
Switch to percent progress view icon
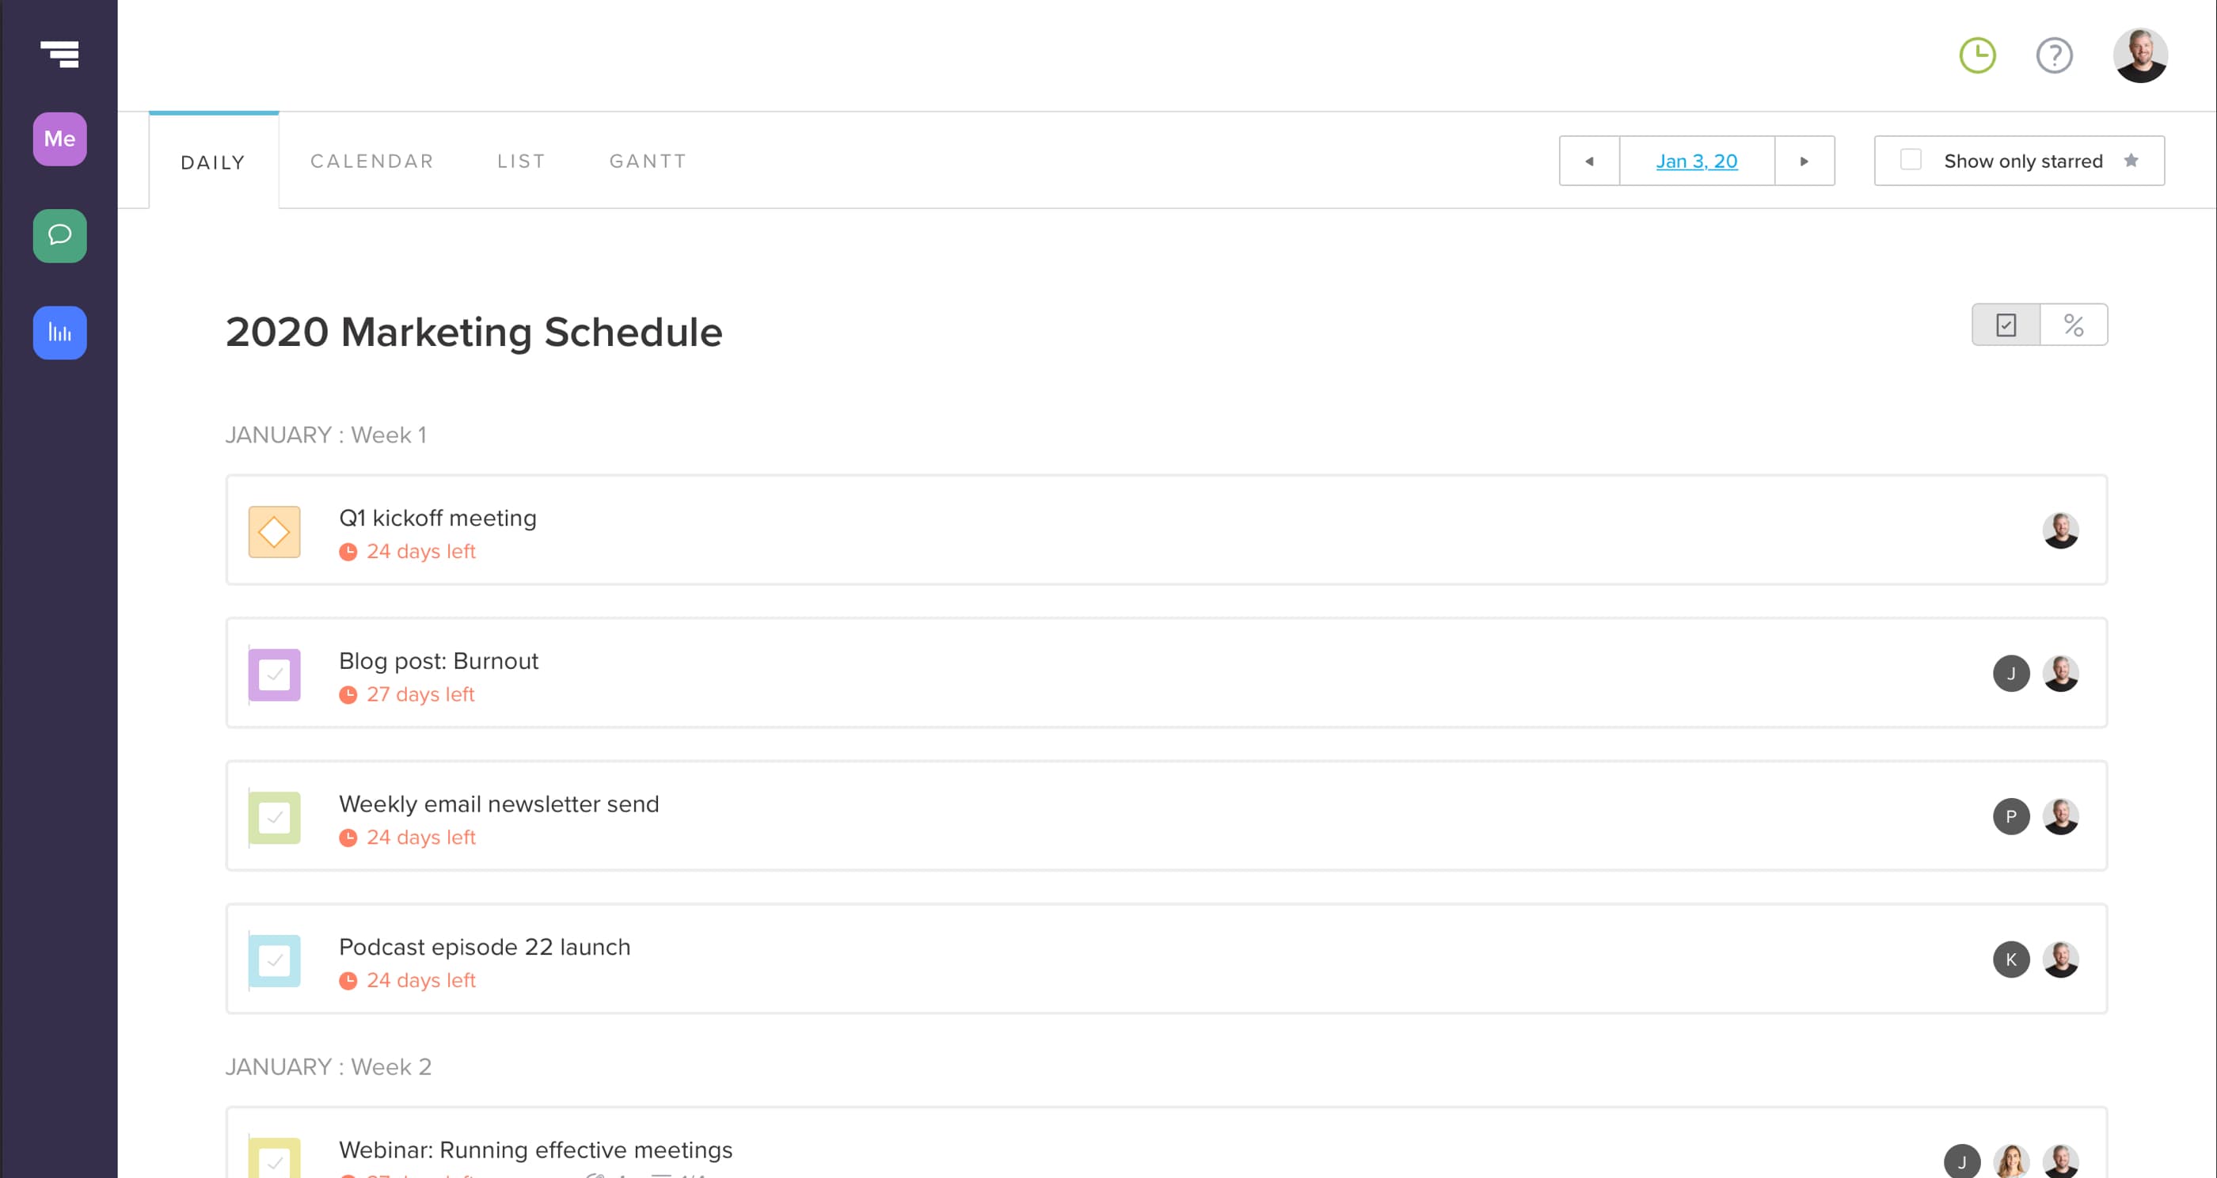[2073, 325]
